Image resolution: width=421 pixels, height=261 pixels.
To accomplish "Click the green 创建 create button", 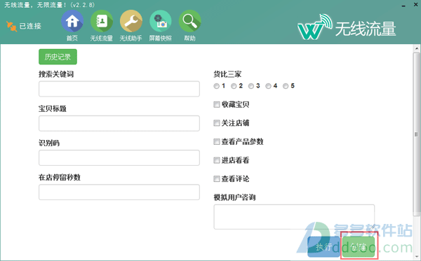I will point(359,247).
